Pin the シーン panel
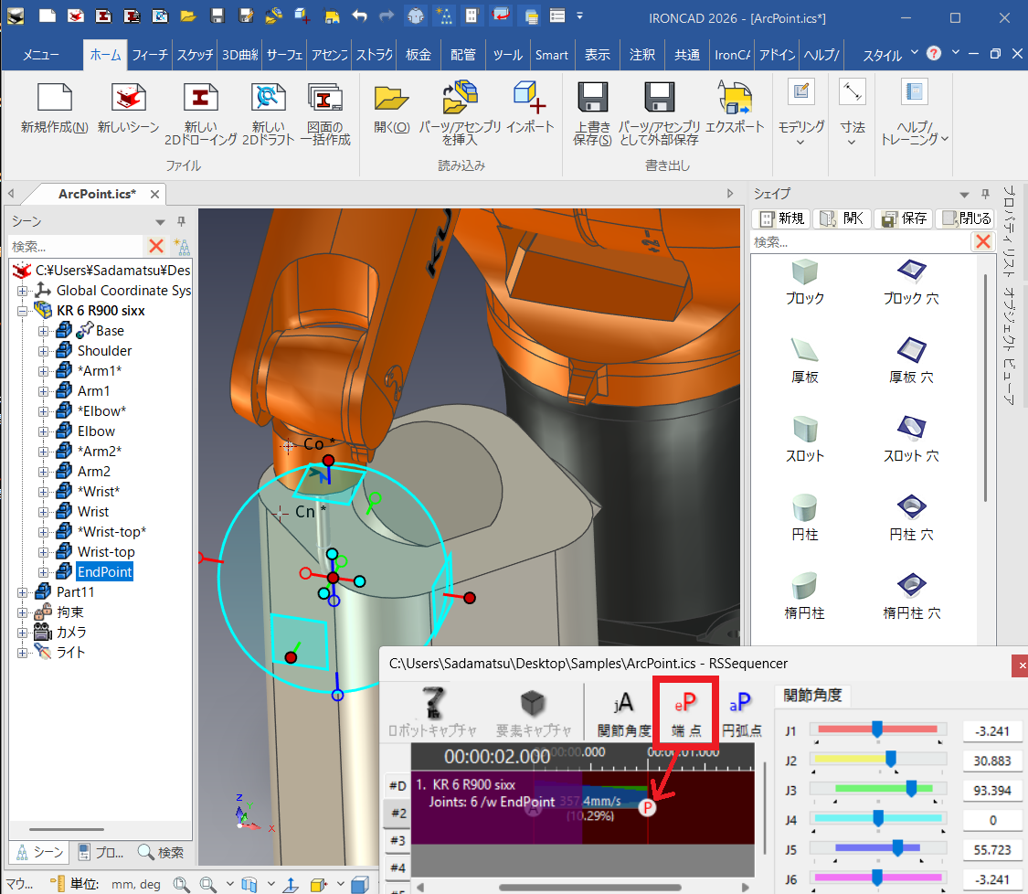 coord(182,221)
